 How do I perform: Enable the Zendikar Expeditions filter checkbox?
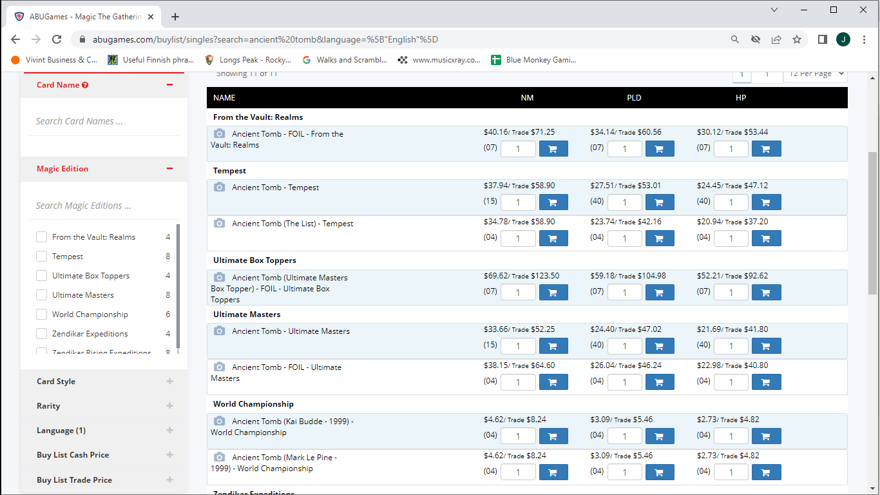[x=42, y=334]
